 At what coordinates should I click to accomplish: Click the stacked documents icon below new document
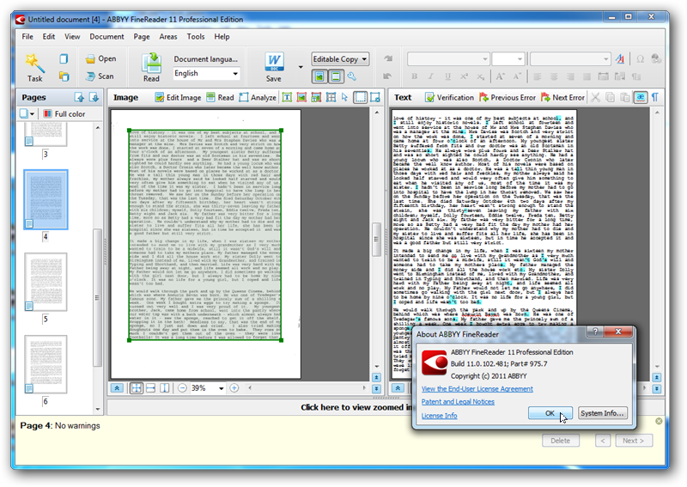[64, 76]
